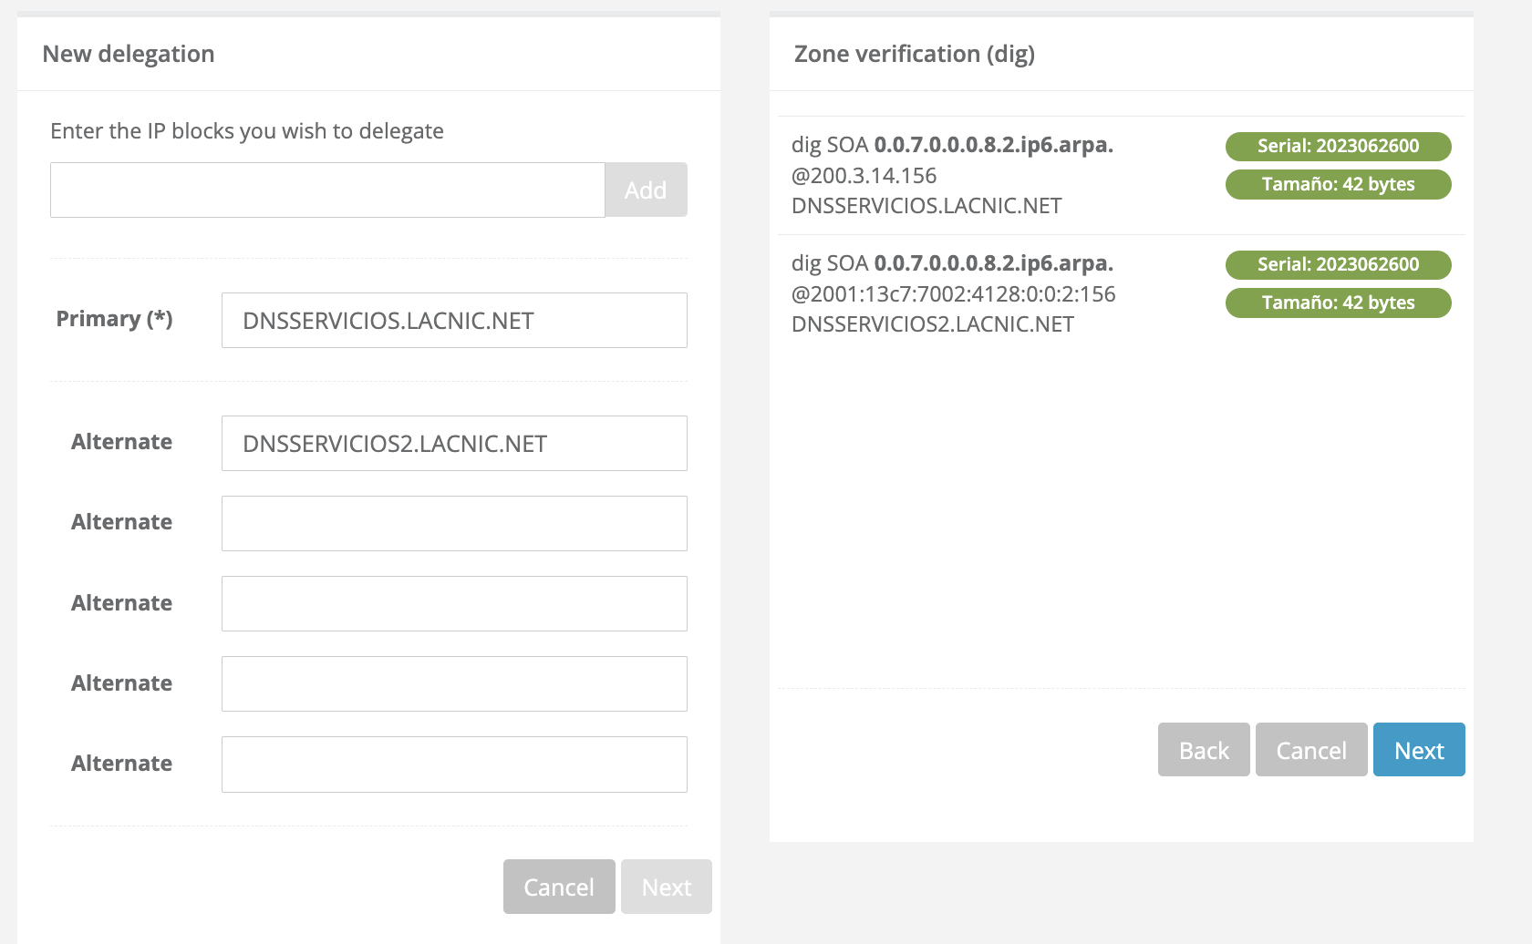The height and width of the screenshot is (944, 1532).
Task: Click the Tamaño badge for DNSSERVICIOS2.LACNIC.NET
Action: [x=1338, y=303]
